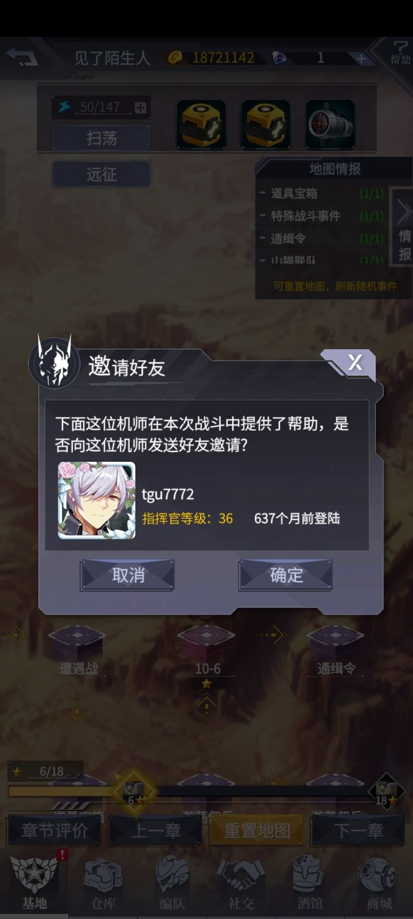Viewport: 413px width, 919px height.
Task: Open the 仓库 warehouse icon
Action: point(103,883)
